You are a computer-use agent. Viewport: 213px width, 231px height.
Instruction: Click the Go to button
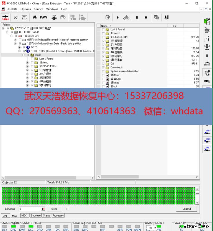pyautogui.click(x=54, y=209)
